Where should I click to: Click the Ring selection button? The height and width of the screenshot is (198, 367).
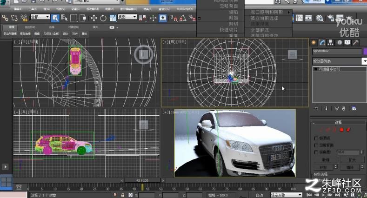pos(324,167)
